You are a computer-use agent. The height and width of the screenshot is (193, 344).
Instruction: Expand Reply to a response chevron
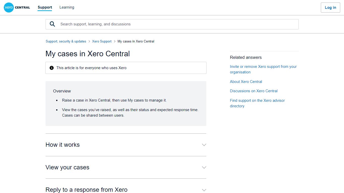[204, 190]
